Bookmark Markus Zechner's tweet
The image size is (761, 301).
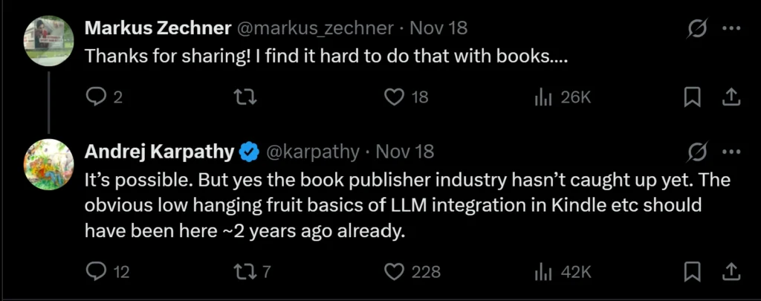(693, 97)
